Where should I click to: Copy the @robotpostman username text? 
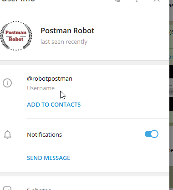click(50, 79)
